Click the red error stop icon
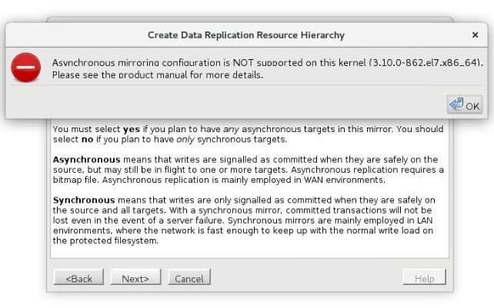The image size is (494, 308). [25, 69]
